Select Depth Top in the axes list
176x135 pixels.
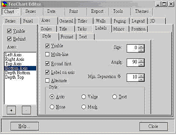pos(20,77)
